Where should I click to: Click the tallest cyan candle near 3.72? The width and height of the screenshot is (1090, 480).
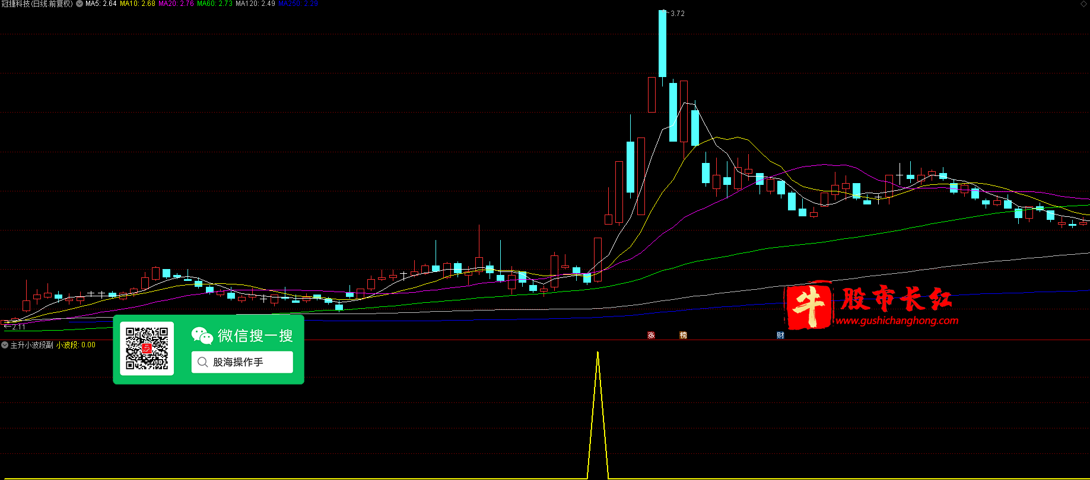pyautogui.click(x=662, y=43)
